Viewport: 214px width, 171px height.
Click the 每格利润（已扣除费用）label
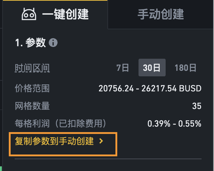coord(60,124)
